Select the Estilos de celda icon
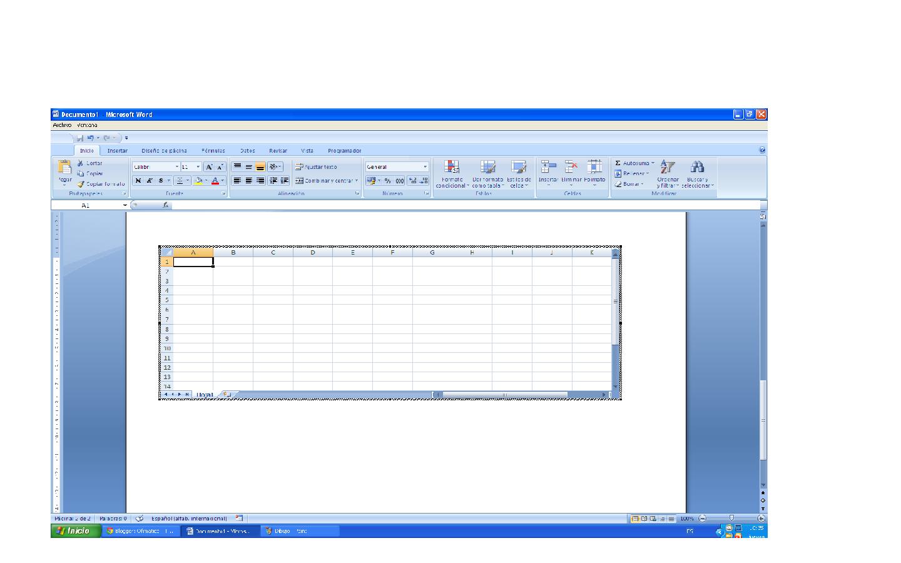 coord(519,168)
